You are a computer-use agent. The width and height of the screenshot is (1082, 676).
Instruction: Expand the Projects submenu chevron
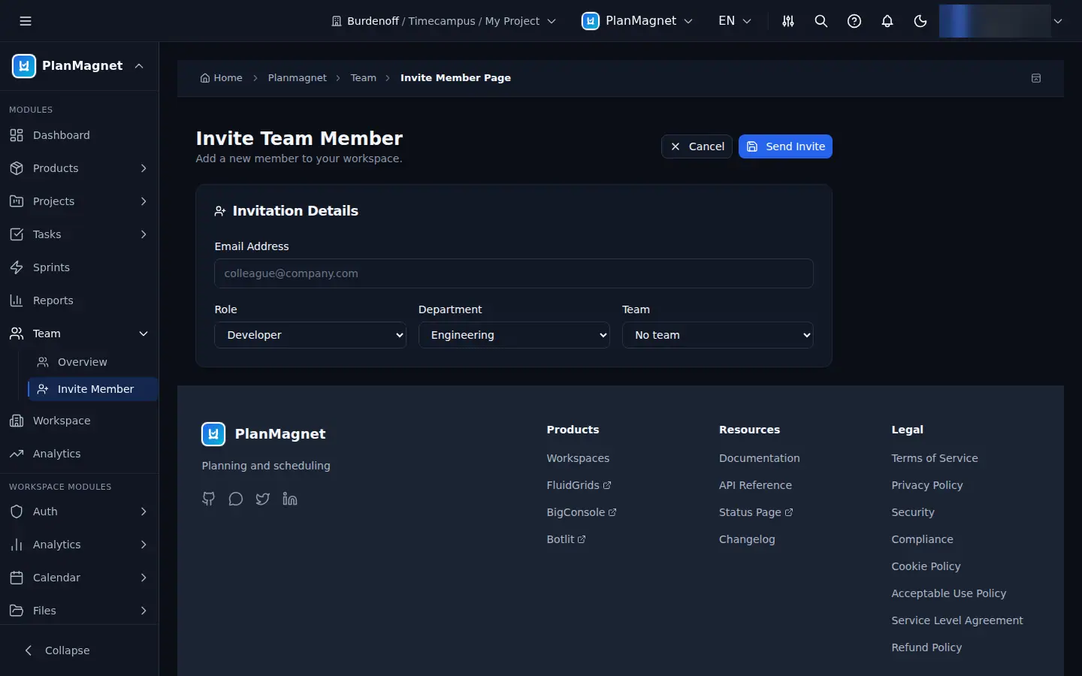(x=144, y=201)
